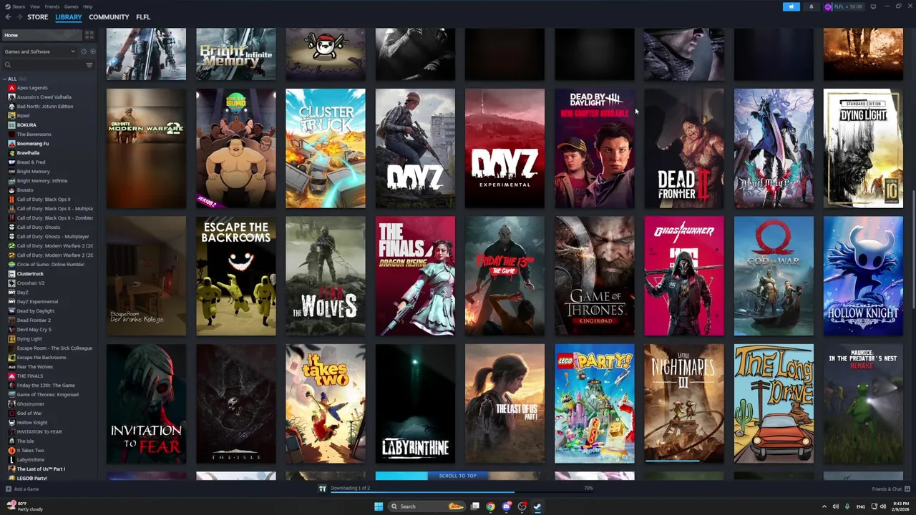Open the Ghostrunner cover
916x515 pixels.
tap(684, 276)
